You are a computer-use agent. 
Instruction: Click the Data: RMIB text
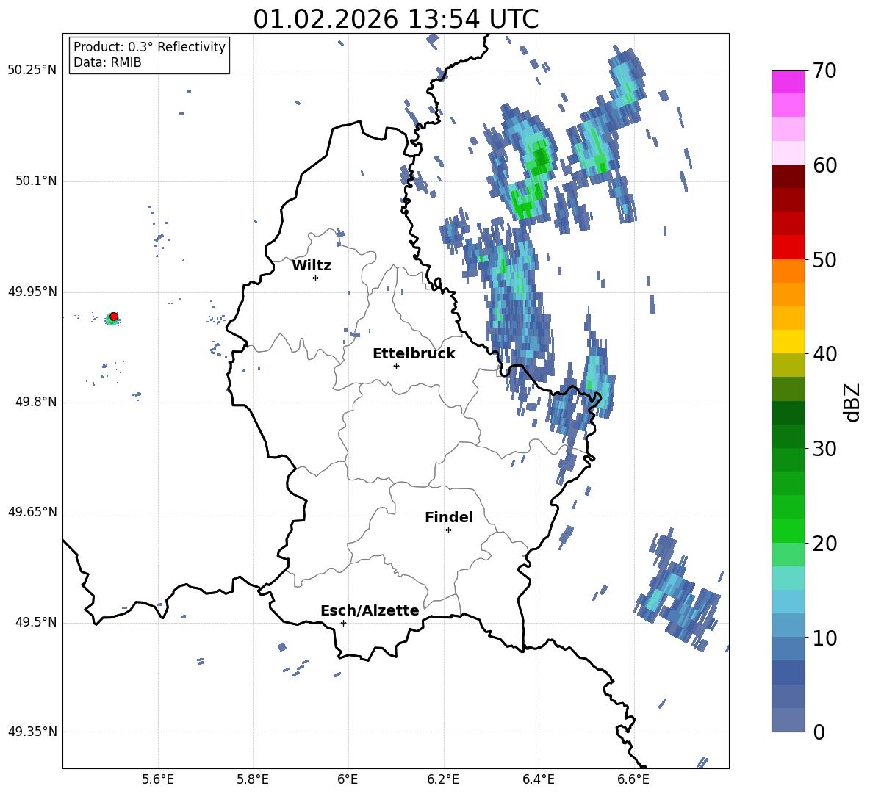click(x=107, y=62)
